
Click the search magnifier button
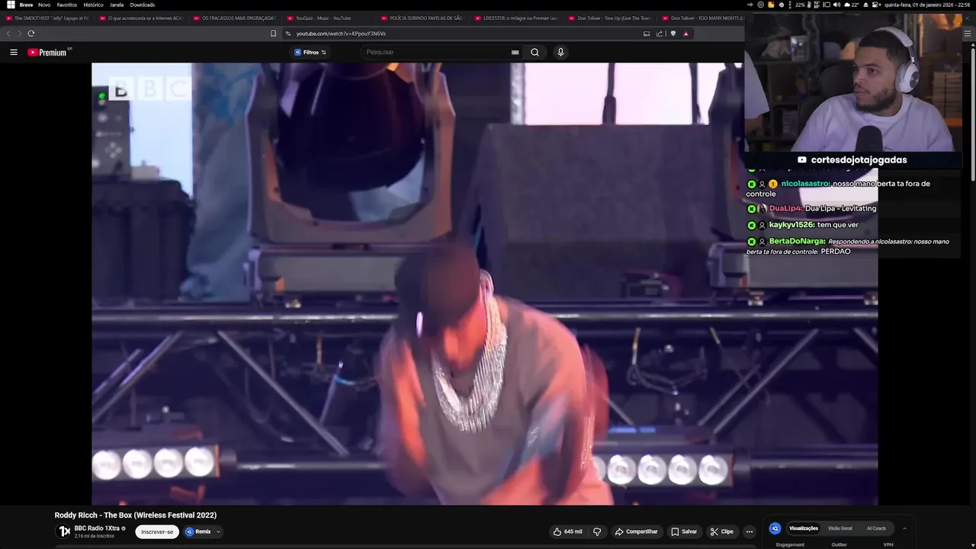pos(535,52)
